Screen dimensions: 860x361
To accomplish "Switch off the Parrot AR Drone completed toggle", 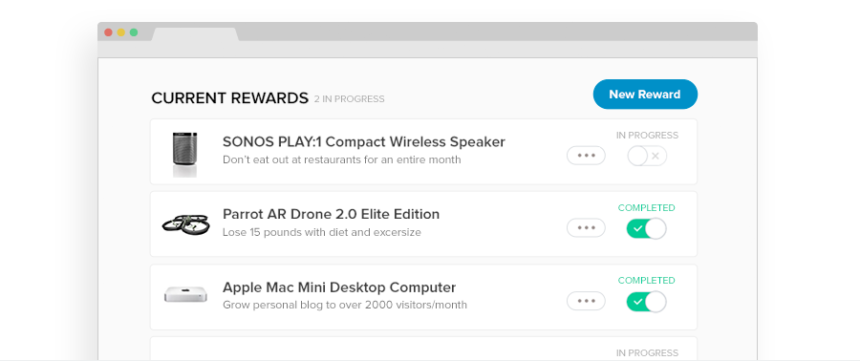I will (x=647, y=228).
